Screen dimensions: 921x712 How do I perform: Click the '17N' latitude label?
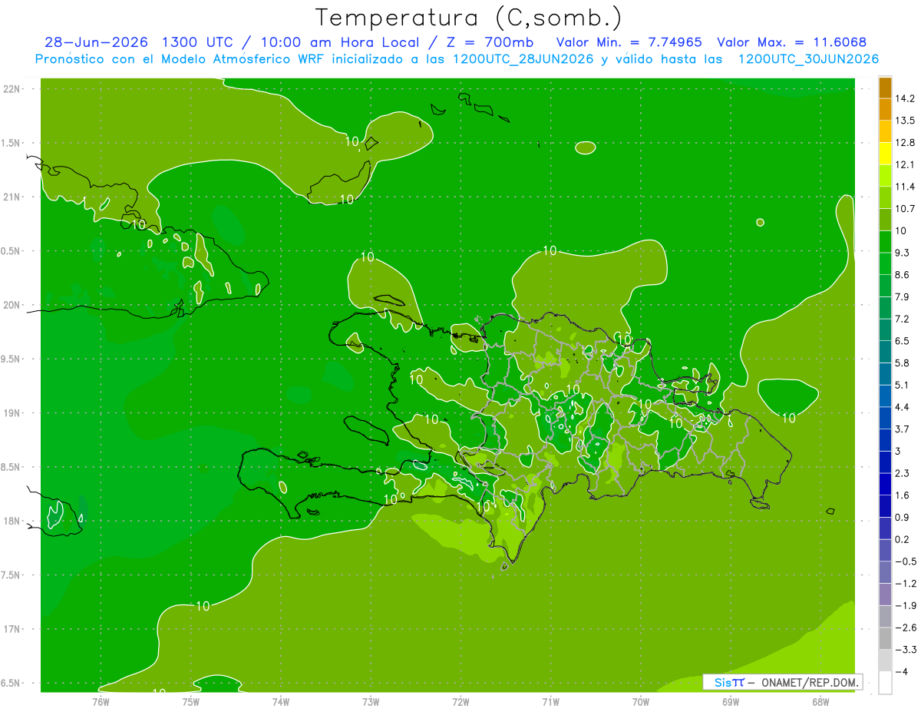click(13, 630)
